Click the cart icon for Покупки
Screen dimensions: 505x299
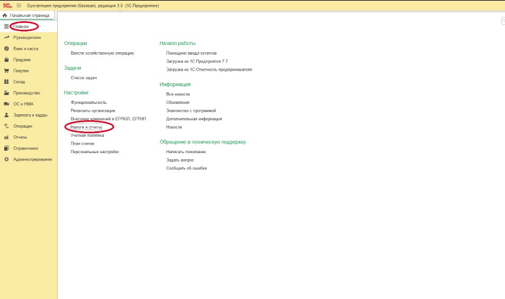(6, 70)
